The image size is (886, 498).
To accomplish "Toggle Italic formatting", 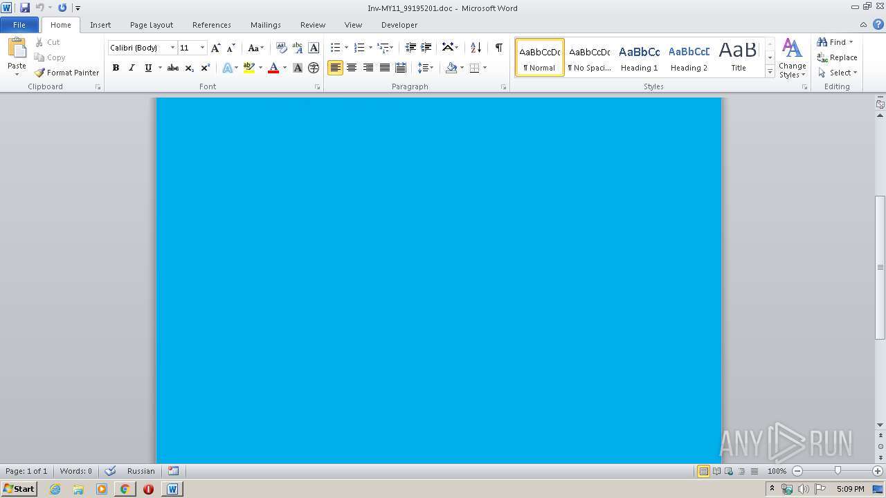I will [132, 68].
